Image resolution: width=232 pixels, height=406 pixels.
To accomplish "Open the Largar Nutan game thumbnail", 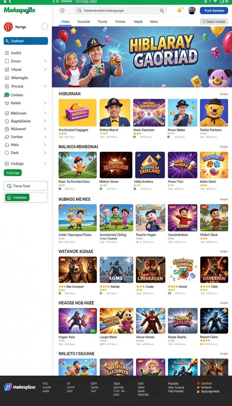I will pyautogui.click(x=116, y=321).
